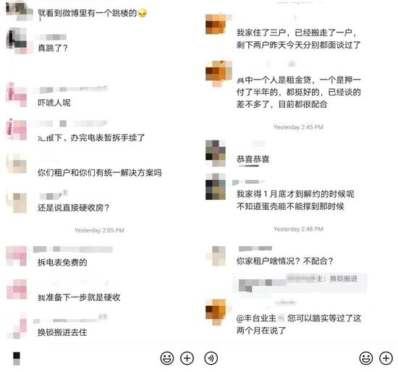Image resolution: width=398 pixels, height=372 pixels.
Task: Tap the small black icon at bottom left
Action: click(17, 358)
